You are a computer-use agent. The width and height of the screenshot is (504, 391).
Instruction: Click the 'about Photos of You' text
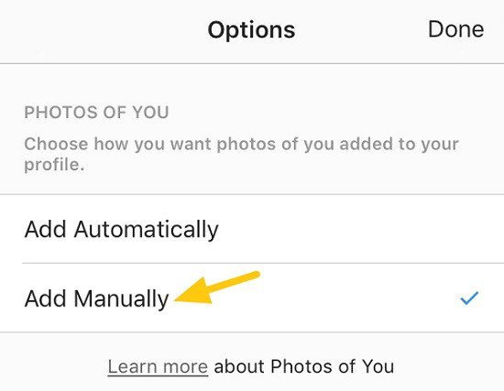coord(303,366)
